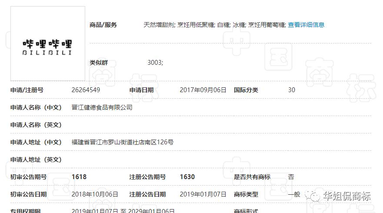Click the 注册公告期号 label
The height and width of the screenshot is (213, 383).
tap(147, 177)
